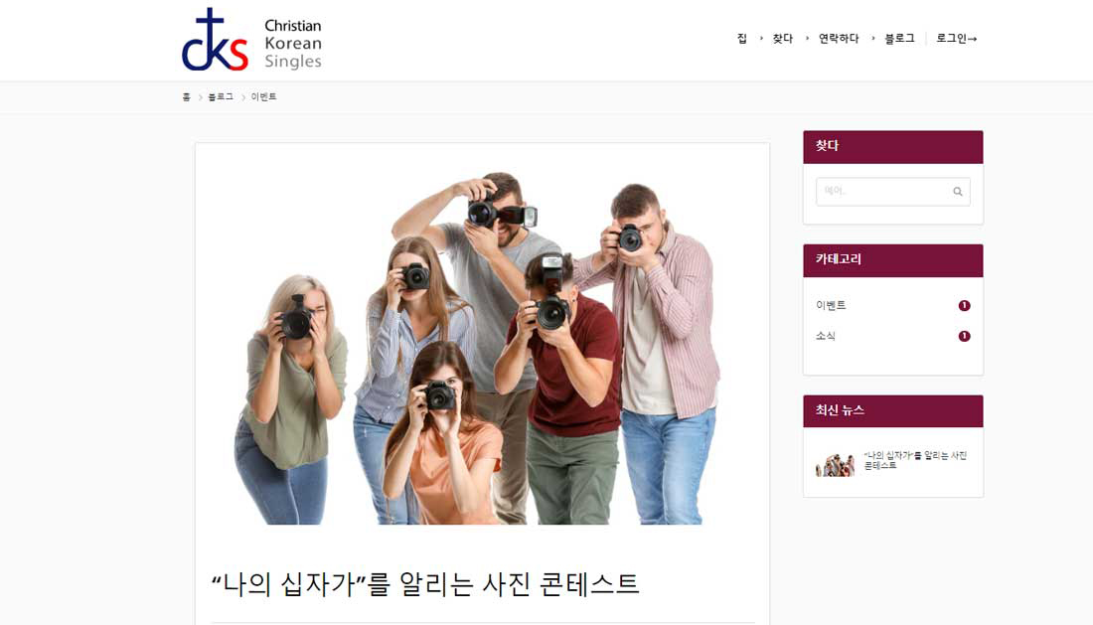This screenshot has height=625, width=1093.
Task: Open the 찾다 navigation menu item
Action: coord(782,39)
